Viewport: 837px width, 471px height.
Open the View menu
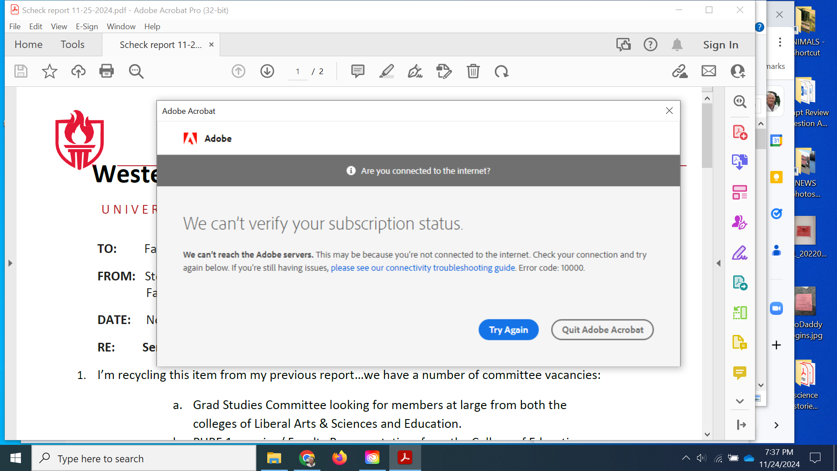pyautogui.click(x=59, y=26)
